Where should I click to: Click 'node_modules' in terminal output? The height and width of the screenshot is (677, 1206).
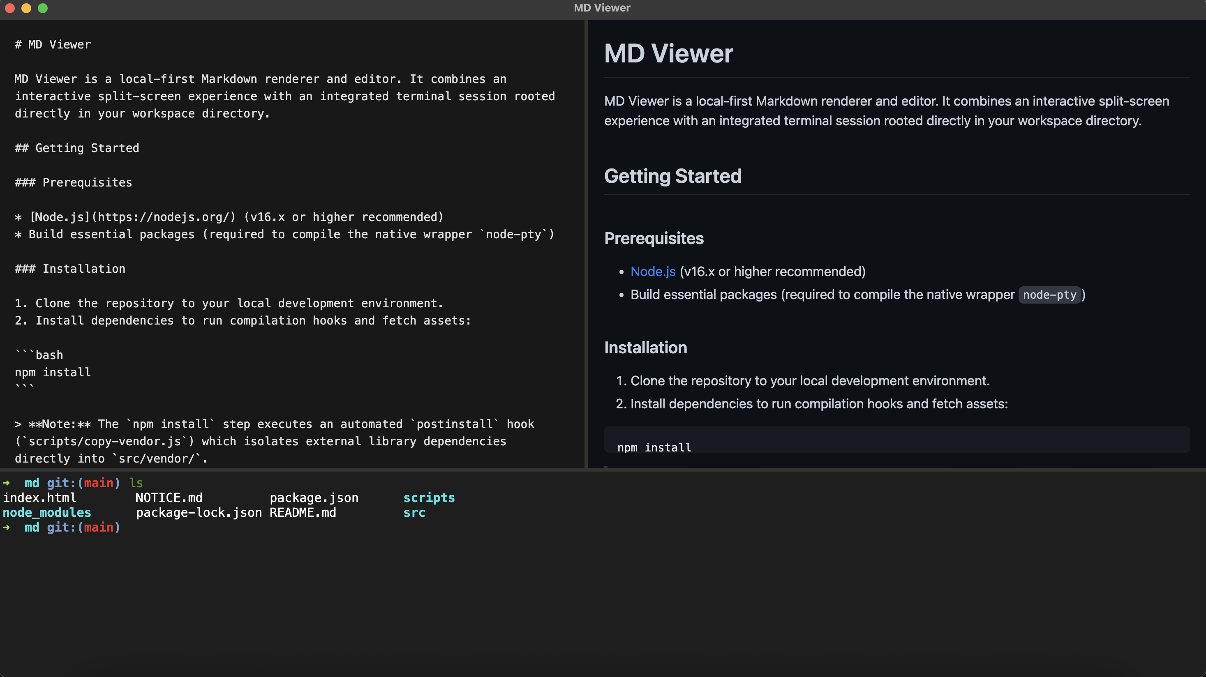(x=47, y=513)
